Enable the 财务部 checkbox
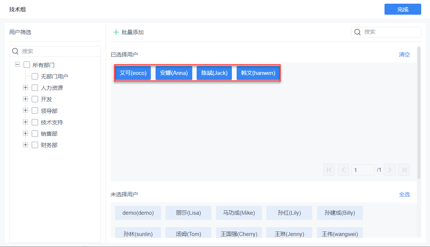Viewport: 430px width, 247px height. point(35,145)
